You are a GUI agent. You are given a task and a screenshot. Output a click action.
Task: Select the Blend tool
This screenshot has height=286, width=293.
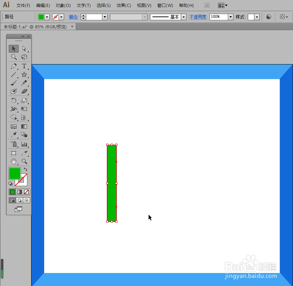[x=24, y=135]
